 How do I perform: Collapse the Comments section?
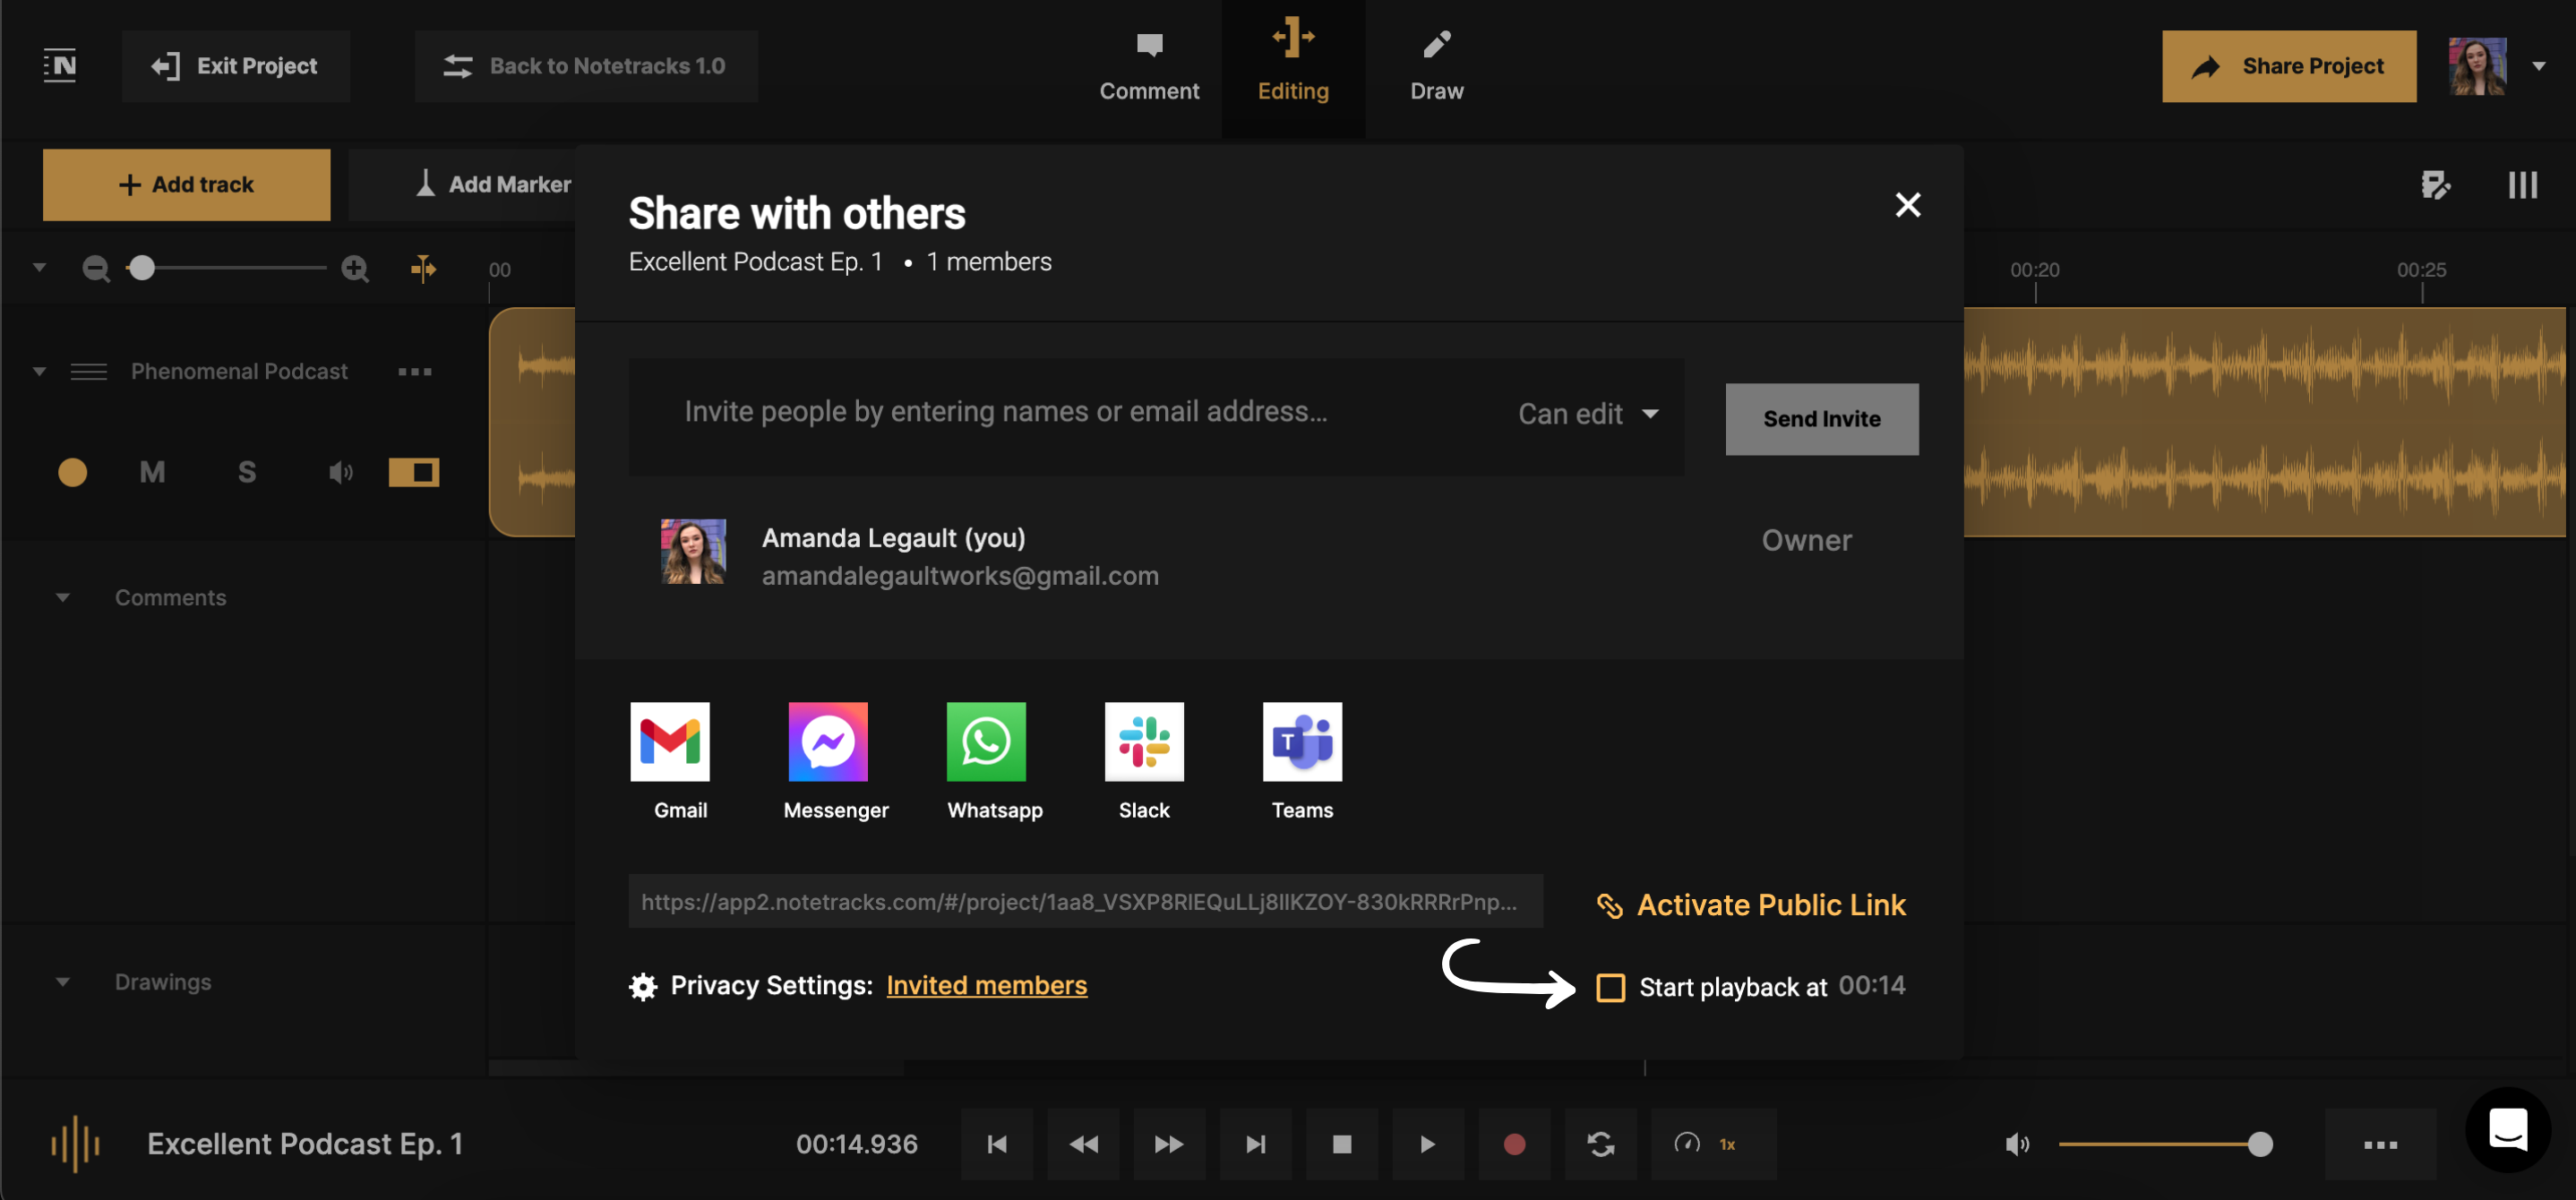(64, 596)
